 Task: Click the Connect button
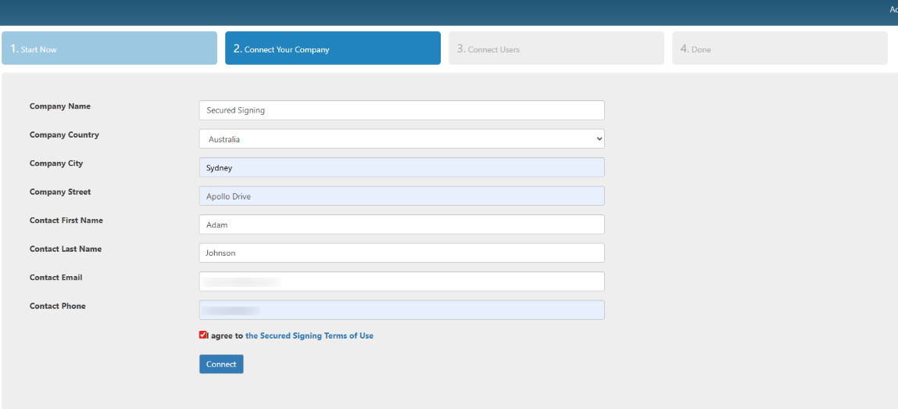pyautogui.click(x=221, y=364)
